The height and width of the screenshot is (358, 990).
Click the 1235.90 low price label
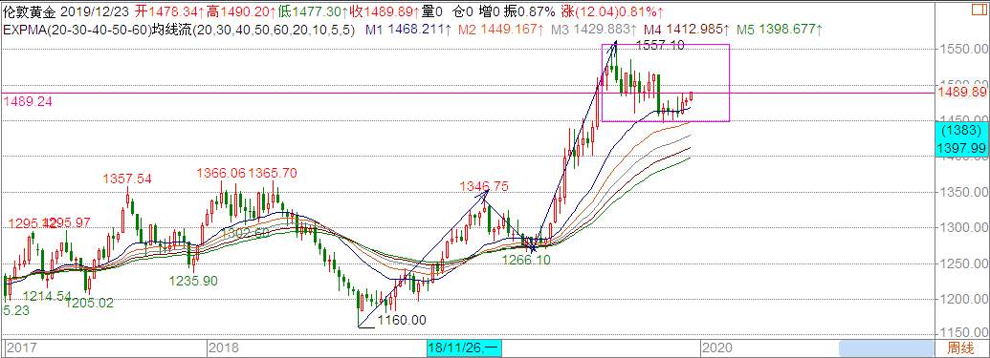194,281
